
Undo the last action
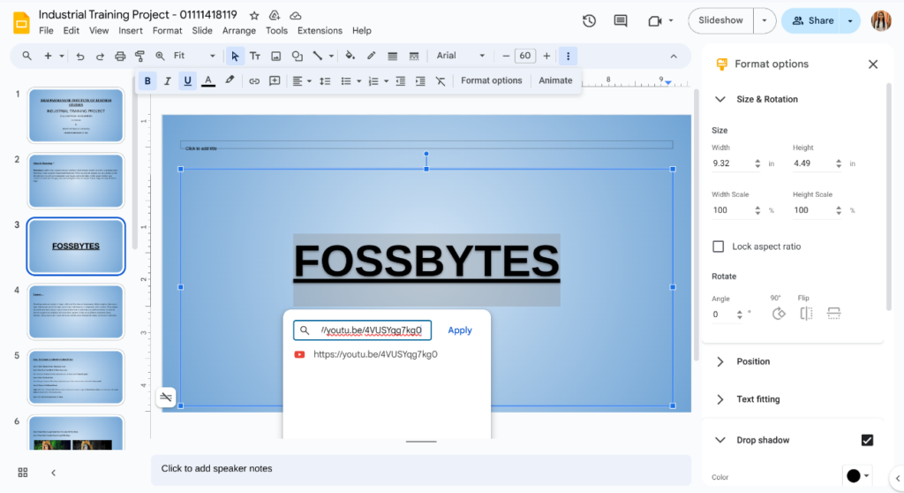coord(80,56)
